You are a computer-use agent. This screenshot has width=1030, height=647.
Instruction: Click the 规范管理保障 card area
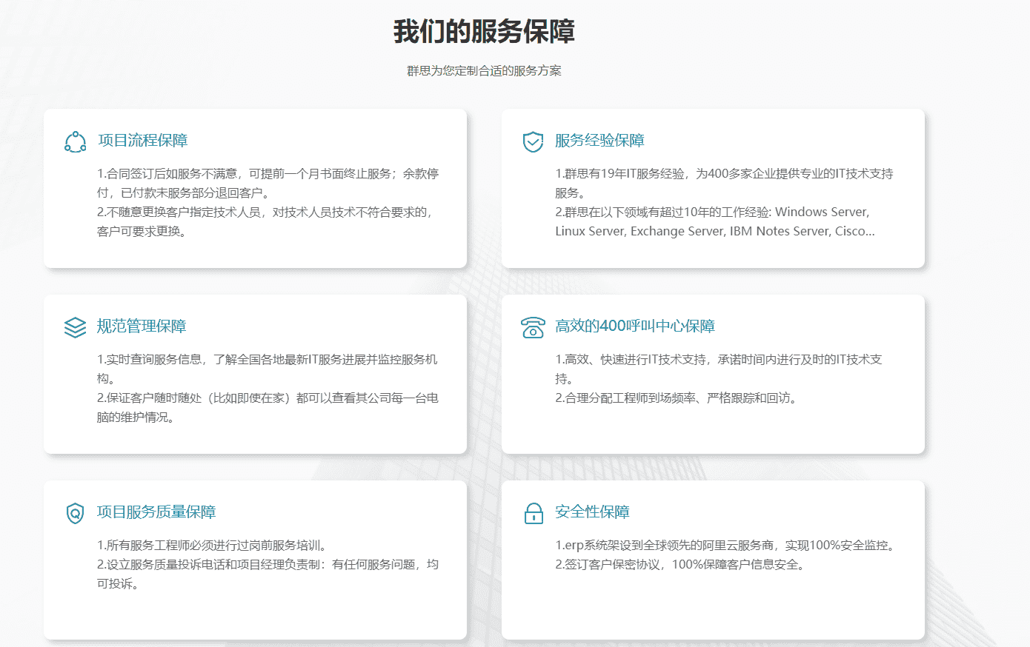click(x=256, y=374)
